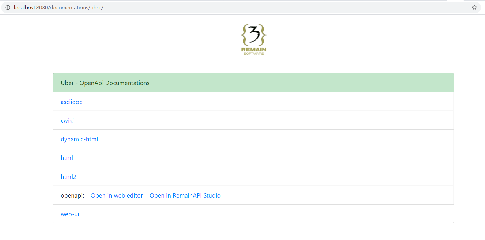
Task: Bookmark this page with the star icon
Action: pos(474,8)
